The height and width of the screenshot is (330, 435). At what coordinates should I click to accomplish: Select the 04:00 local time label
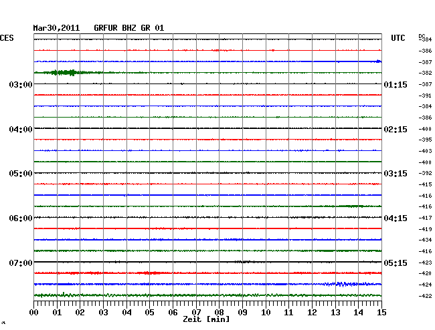[x=21, y=130]
